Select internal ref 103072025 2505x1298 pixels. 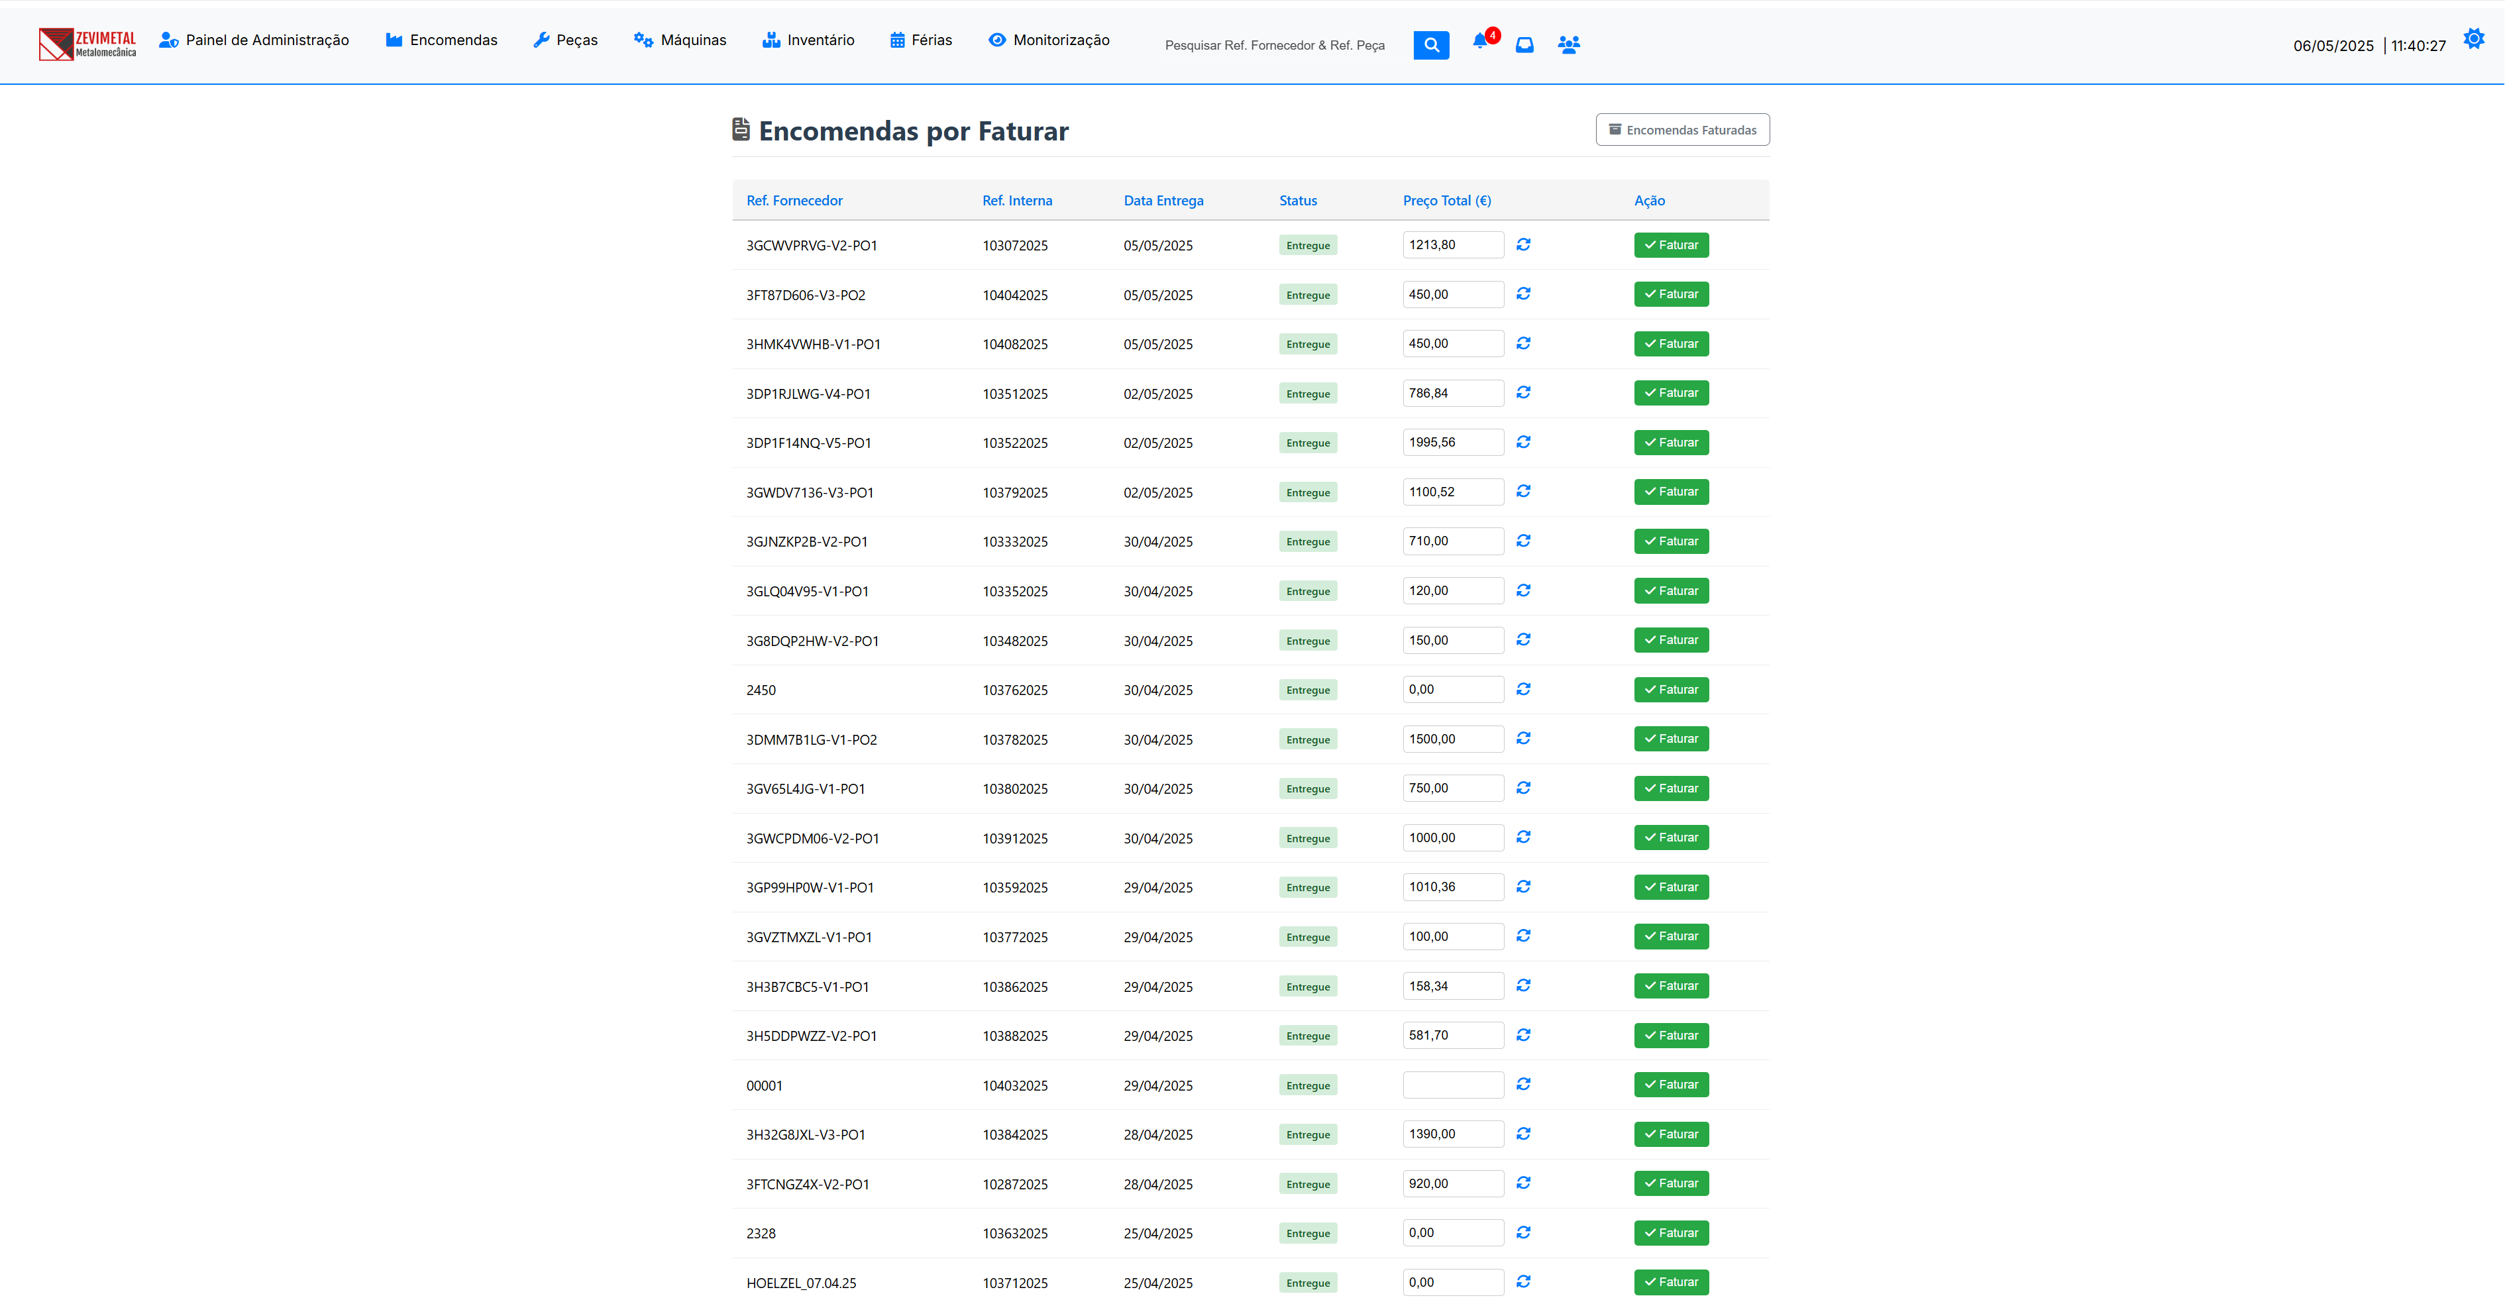[1014, 245]
